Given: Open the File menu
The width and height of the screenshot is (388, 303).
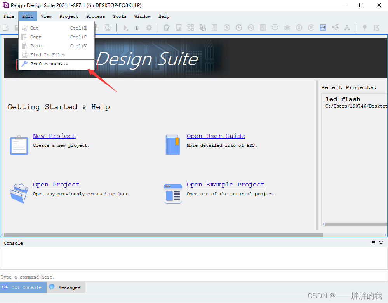Looking at the screenshot, I should pos(9,16).
